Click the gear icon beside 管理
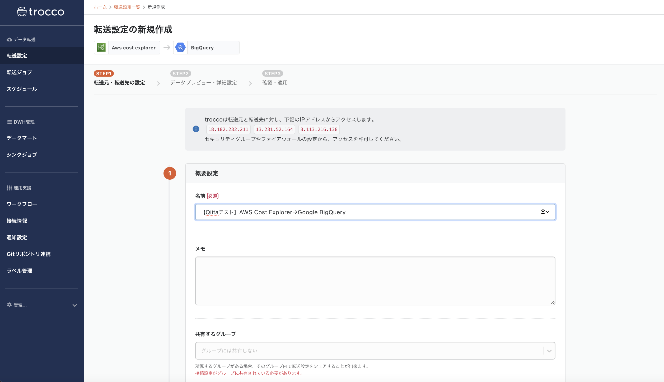 (9, 305)
